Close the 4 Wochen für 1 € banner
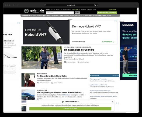The height and width of the screenshot is (117, 142). (x=112, y=102)
